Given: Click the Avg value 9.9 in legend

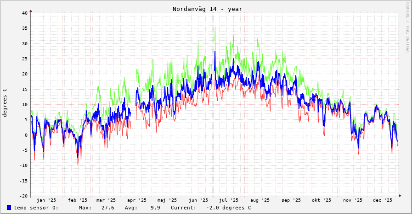Looking at the screenshot, I should (x=155, y=208).
